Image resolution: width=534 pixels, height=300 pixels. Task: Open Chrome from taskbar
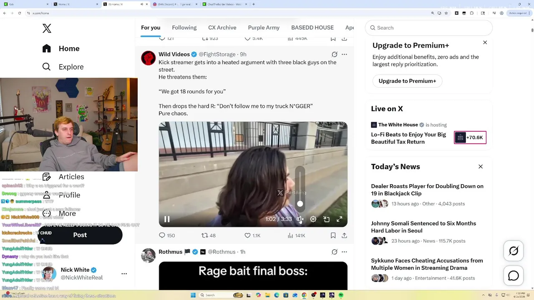tap(304, 295)
